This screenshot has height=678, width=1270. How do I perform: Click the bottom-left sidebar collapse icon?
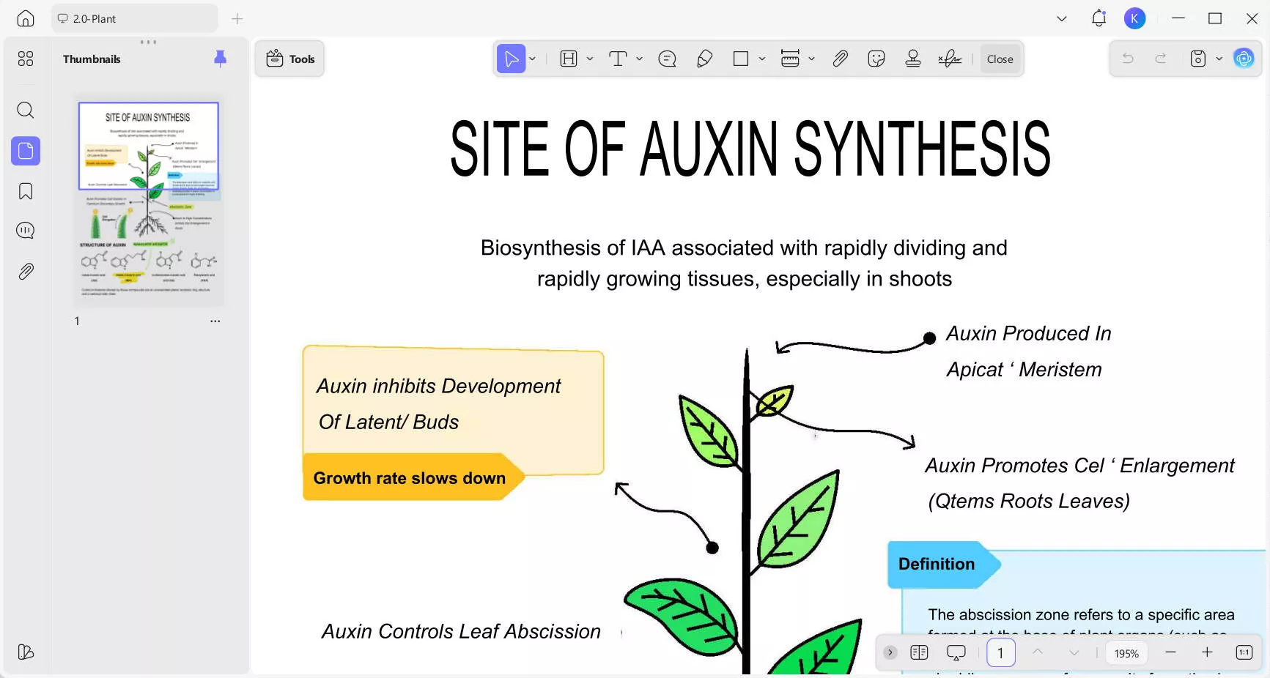point(26,652)
